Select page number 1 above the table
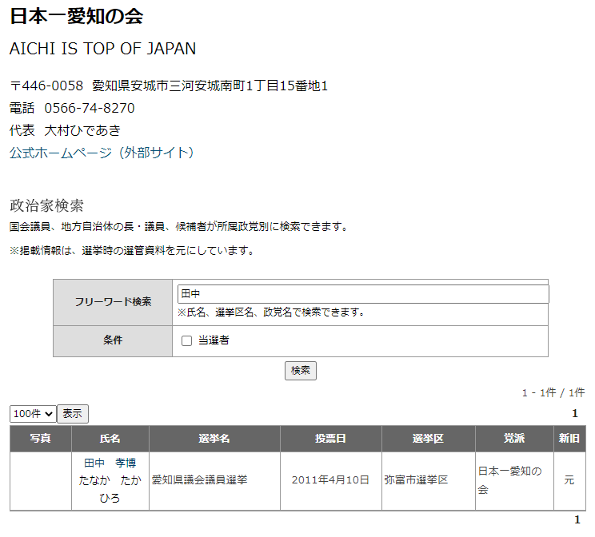The height and width of the screenshot is (537, 595). [575, 414]
